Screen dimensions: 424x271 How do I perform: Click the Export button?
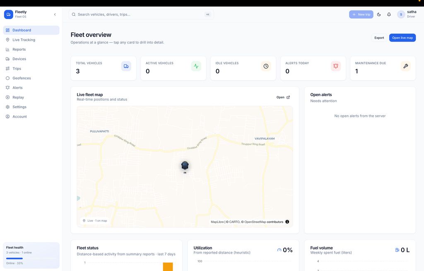[379, 38]
